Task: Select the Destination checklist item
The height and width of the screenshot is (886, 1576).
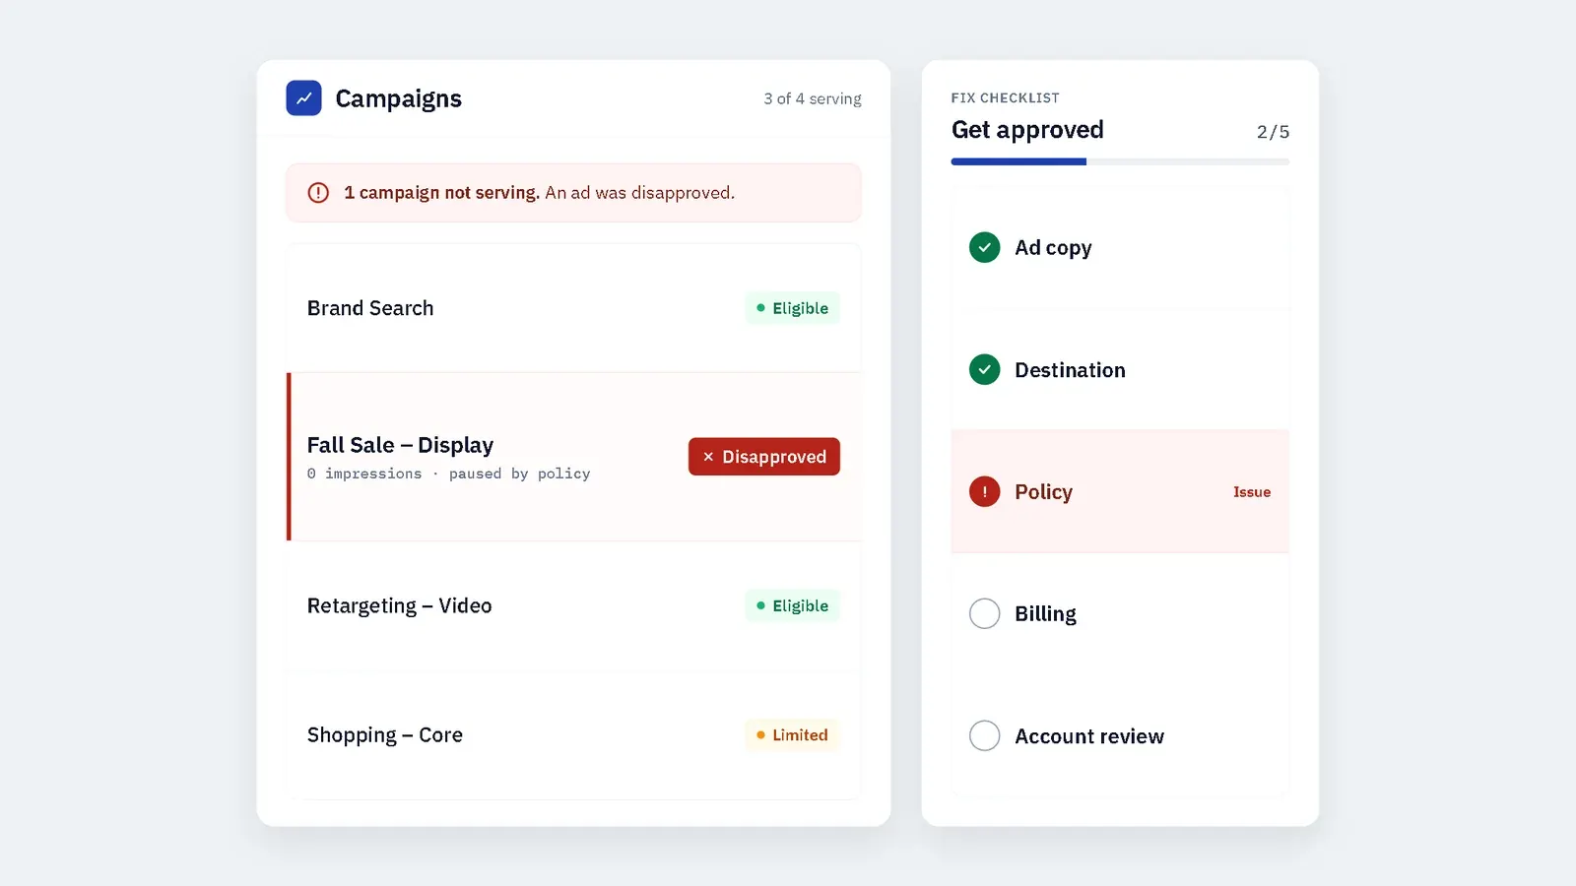Action: point(1120,369)
